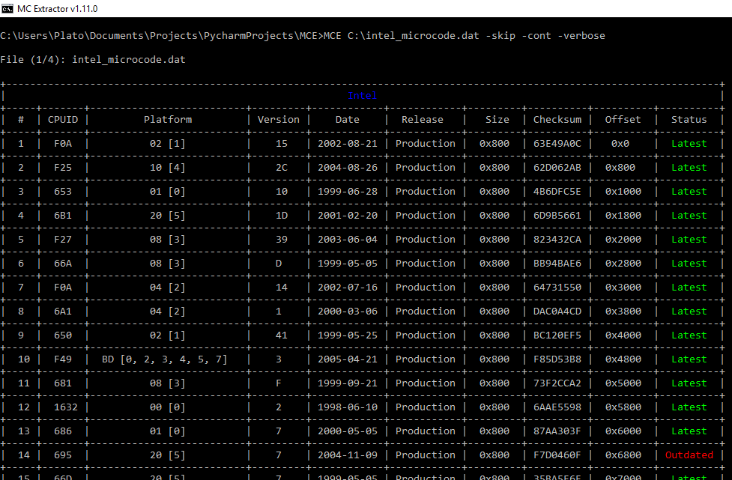732x480 pixels.
Task: Select the Date column header
Action: (x=347, y=119)
